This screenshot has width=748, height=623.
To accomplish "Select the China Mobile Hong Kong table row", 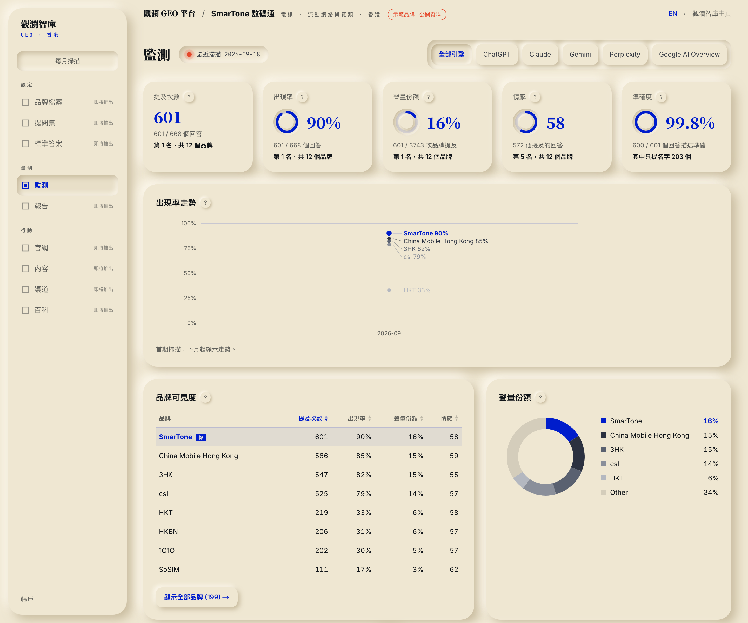I will click(309, 456).
